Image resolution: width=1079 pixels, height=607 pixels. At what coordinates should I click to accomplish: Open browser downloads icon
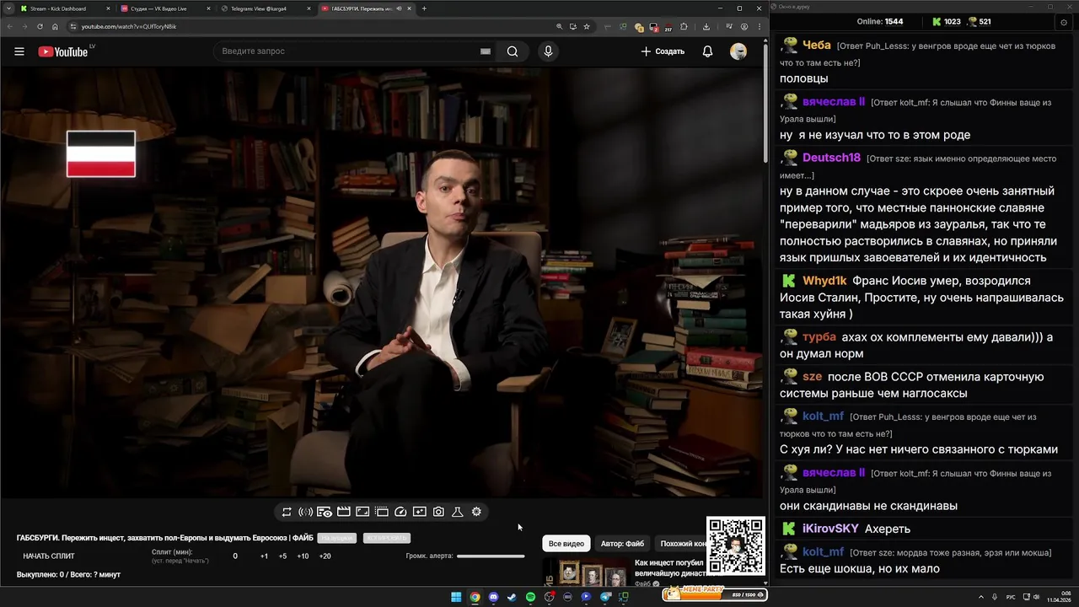706,26
